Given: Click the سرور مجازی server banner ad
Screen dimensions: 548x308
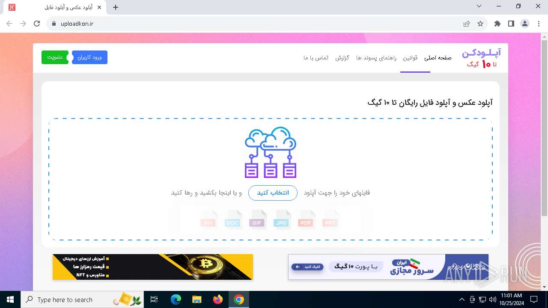Looking at the screenshot, I should (x=388, y=267).
